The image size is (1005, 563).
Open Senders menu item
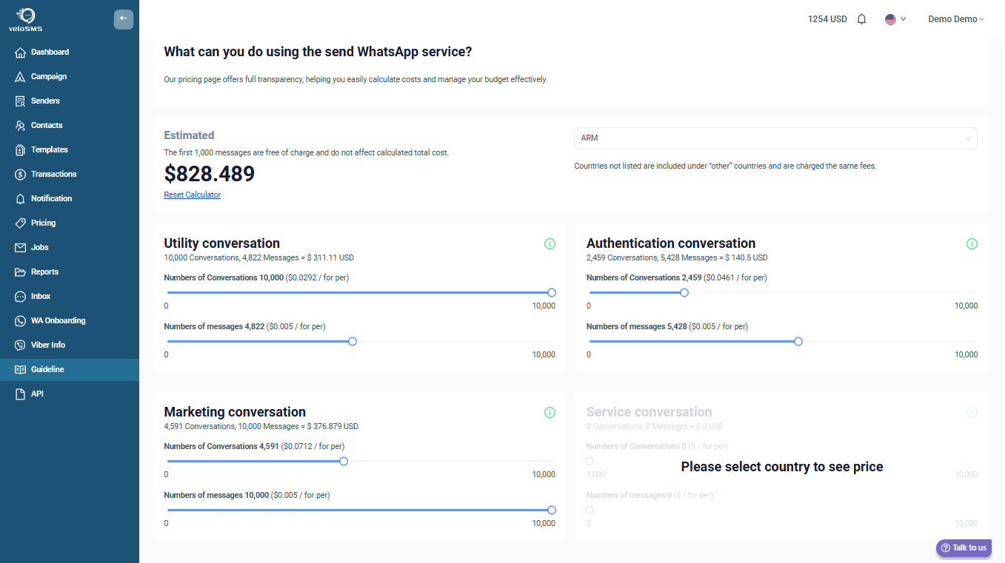tap(70, 101)
